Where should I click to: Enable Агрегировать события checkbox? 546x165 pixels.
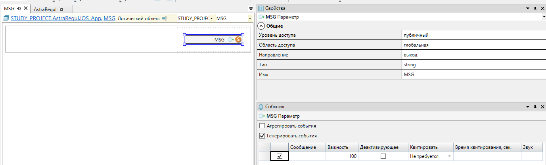(x=262, y=126)
